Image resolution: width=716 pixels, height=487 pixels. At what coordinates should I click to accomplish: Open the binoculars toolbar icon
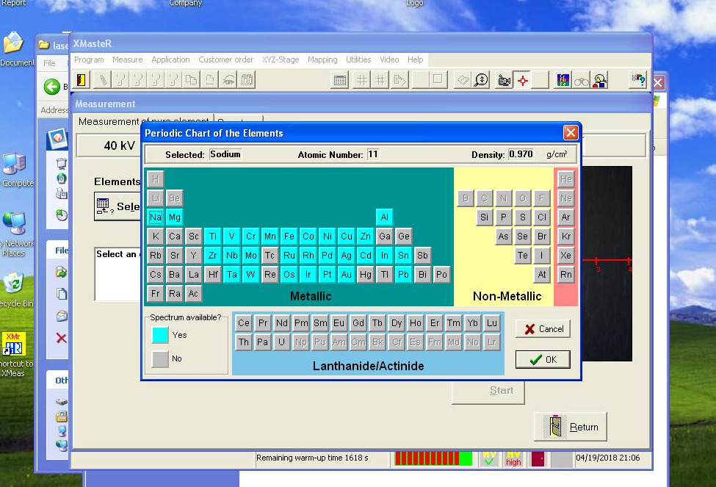[x=582, y=80]
